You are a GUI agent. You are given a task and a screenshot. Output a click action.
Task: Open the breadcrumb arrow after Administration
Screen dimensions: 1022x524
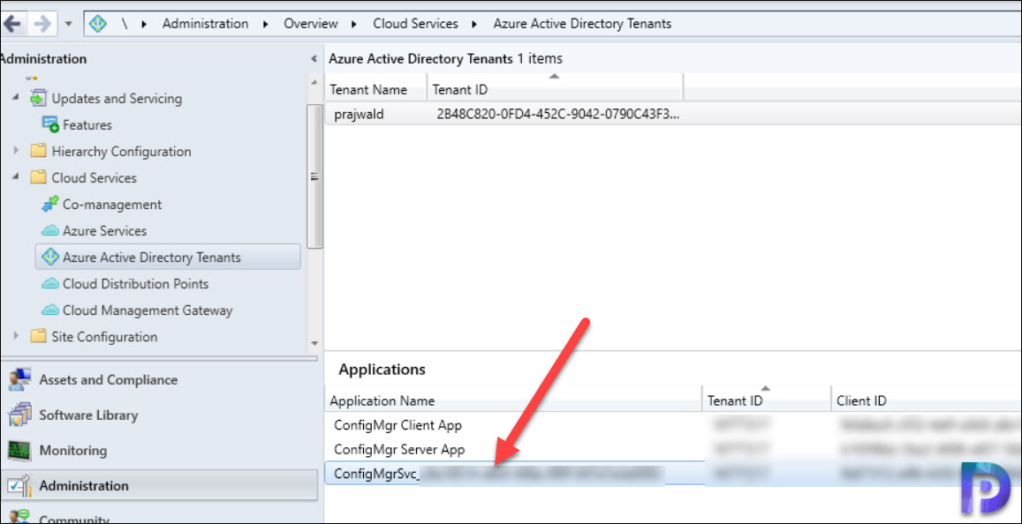click(x=266, y=25)
